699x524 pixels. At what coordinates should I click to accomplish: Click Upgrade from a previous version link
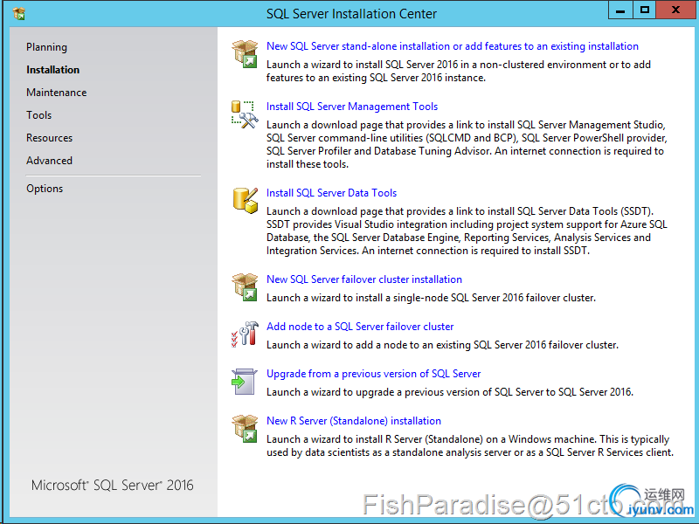[x=374, y=374]
